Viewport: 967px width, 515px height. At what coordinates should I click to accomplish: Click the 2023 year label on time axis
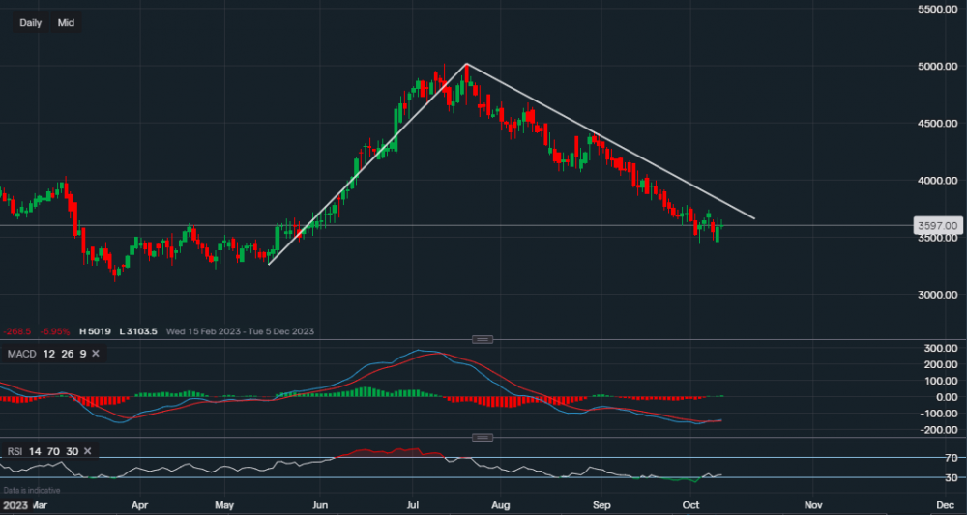15,504
